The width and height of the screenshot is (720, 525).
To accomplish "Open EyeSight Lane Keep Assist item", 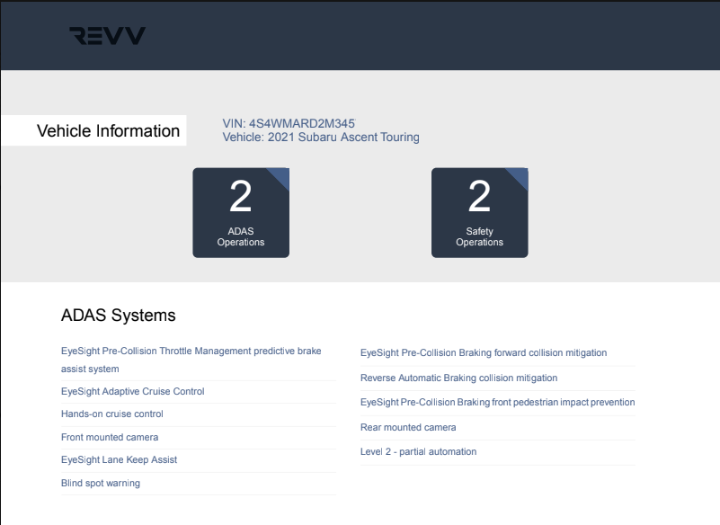I will (x=119, y=459).
